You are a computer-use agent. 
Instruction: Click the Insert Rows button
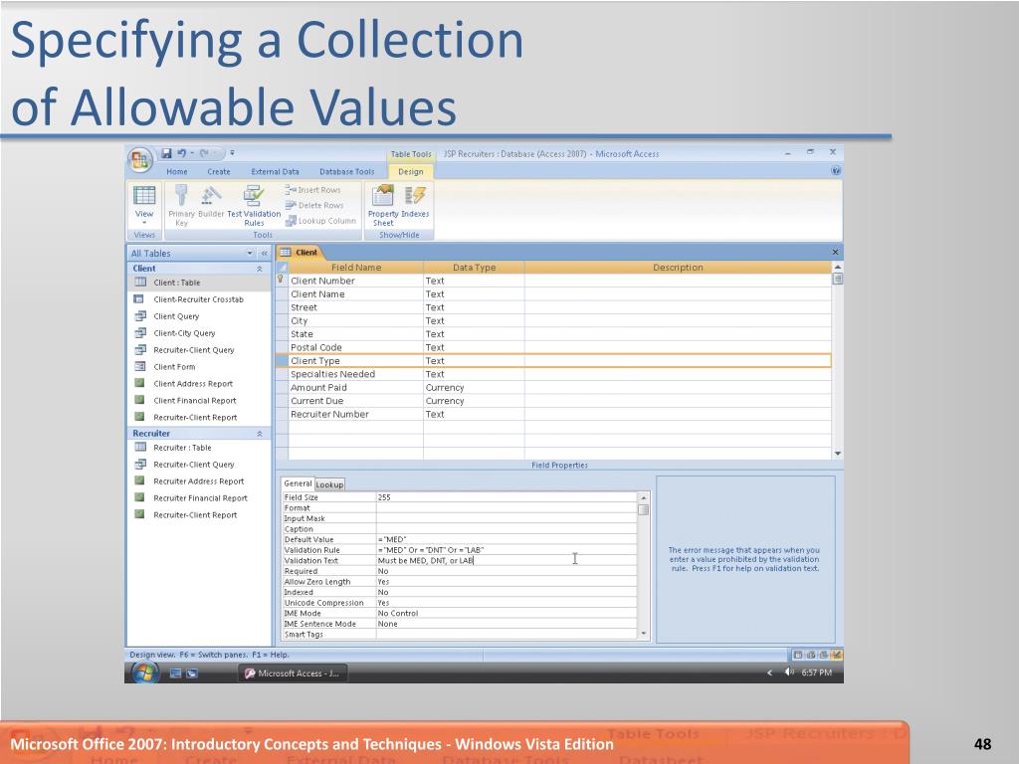(x=313, y=190)
